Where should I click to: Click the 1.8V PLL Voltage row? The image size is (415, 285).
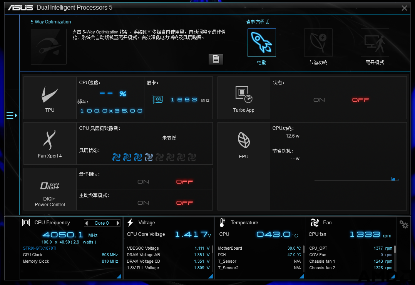point(168,268)
